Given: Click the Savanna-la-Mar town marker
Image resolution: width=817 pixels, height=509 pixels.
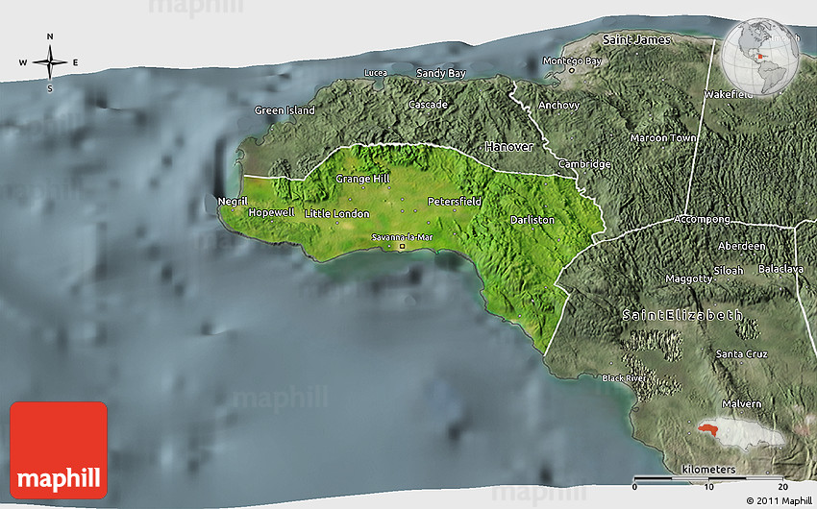Looking at the screenshot, I should click(402, 247).
